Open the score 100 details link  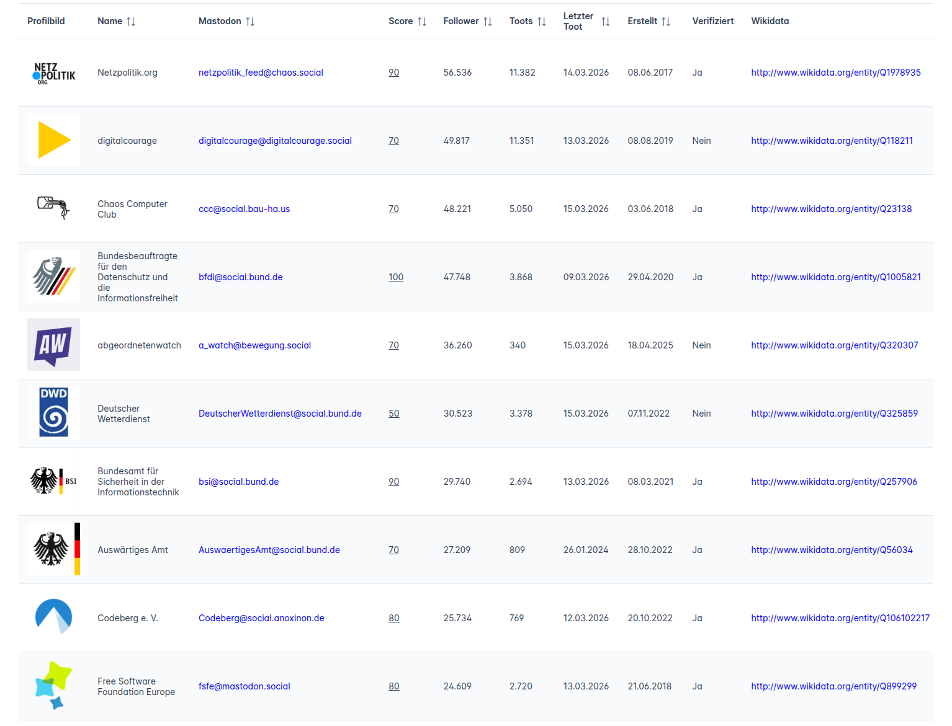[x=396, y=277]
